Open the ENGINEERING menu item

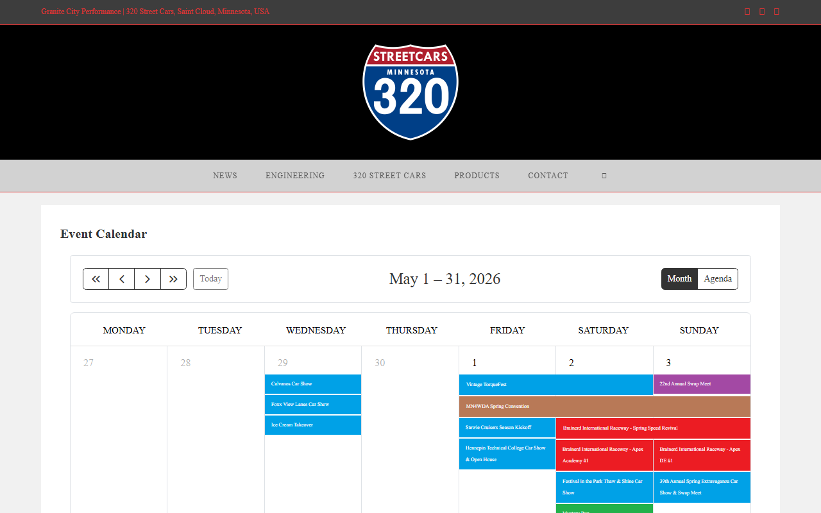click(x=295, y=176)
